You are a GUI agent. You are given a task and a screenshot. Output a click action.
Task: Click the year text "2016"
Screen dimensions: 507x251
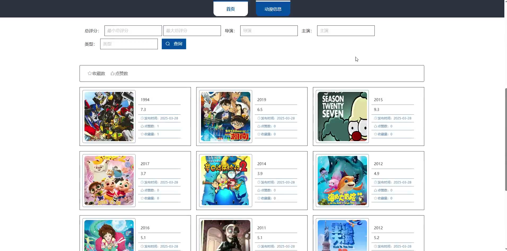point(145,228)
